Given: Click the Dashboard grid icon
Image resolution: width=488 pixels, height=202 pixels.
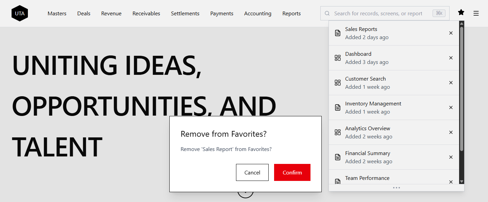Looking at the screenshot, I should [x=337, y=57].
